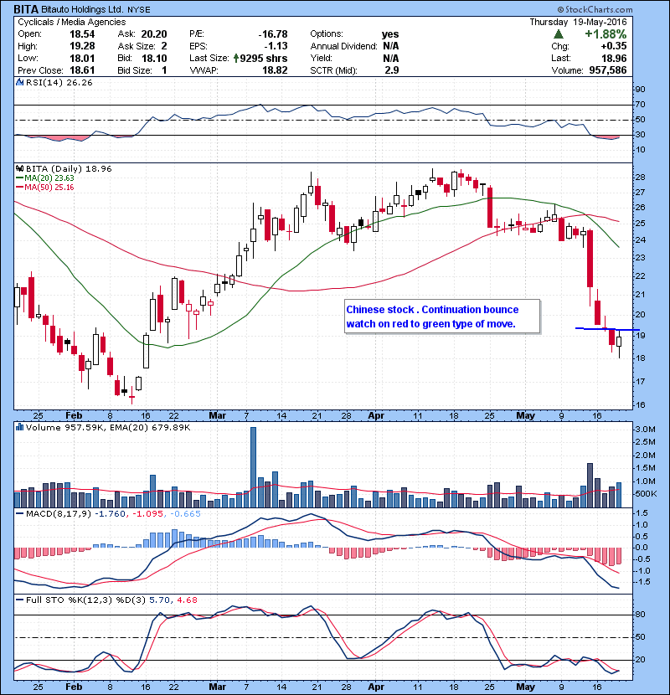Click the VWAP value 18.82

pos(275,70)
